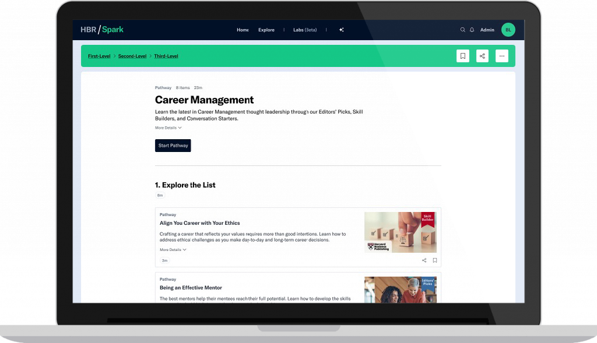The image size is (597, 343).
Task: Open the Being an Effective Mentor thumbnail
Action: (x=400, y=289)
